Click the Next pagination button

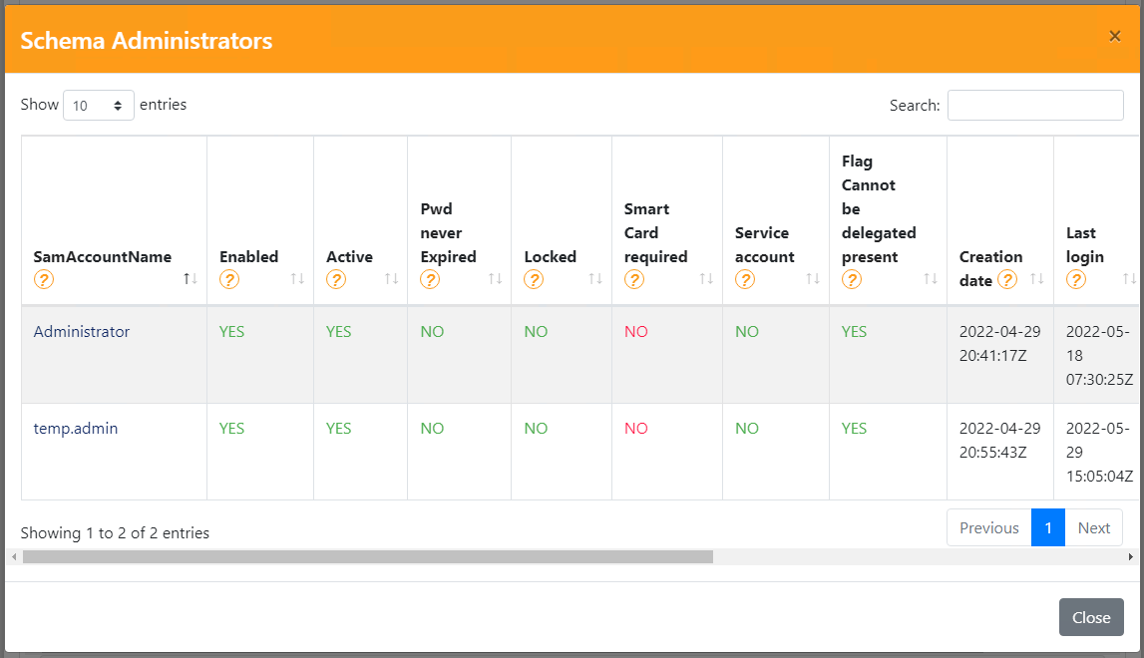pos(1093,528)
